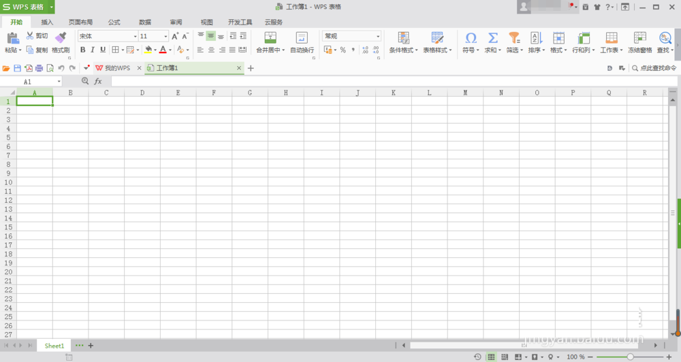The height and width of the screenshot is (362, 681).
Task: Open the Name Box dropdown next to A1
Action: tap(59, 82)
